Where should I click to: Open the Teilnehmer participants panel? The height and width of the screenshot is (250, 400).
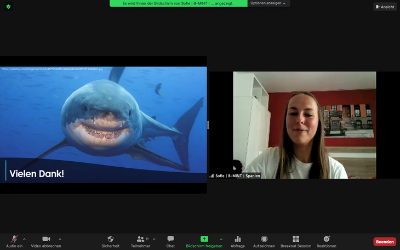point(141,240)
